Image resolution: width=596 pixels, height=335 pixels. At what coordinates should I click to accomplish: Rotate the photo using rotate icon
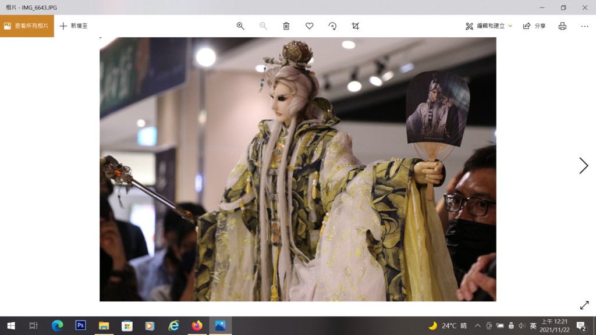332,26
